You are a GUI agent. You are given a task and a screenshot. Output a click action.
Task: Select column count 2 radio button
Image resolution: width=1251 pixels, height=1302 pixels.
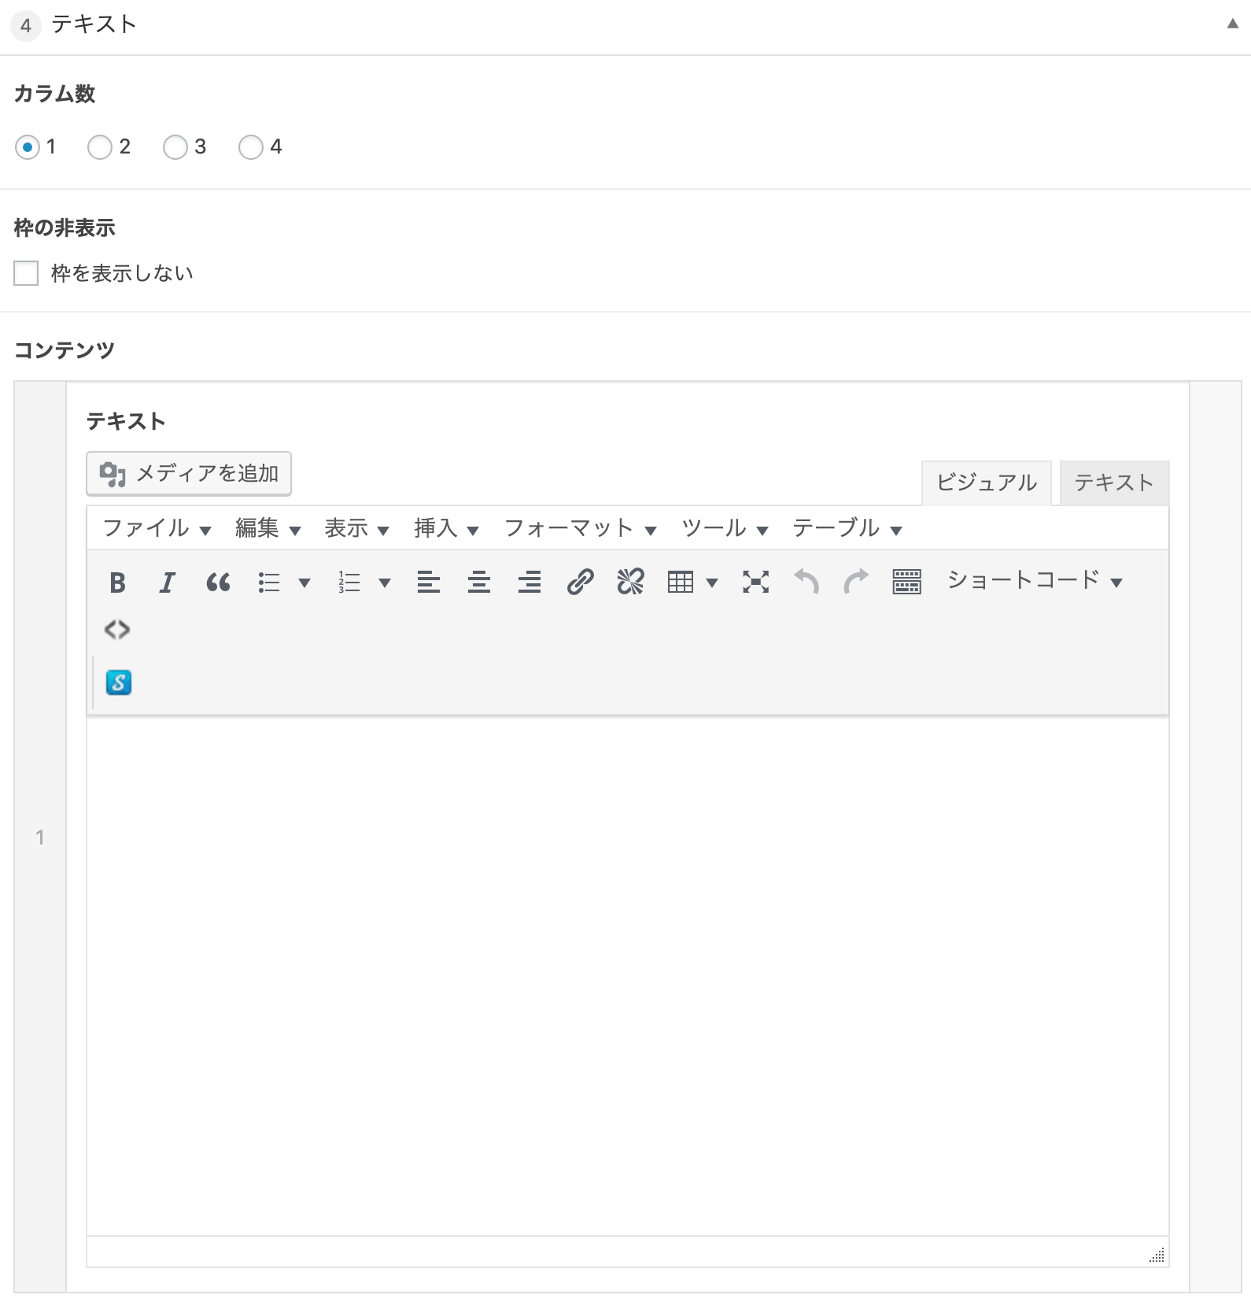click(x=100, y=147)
